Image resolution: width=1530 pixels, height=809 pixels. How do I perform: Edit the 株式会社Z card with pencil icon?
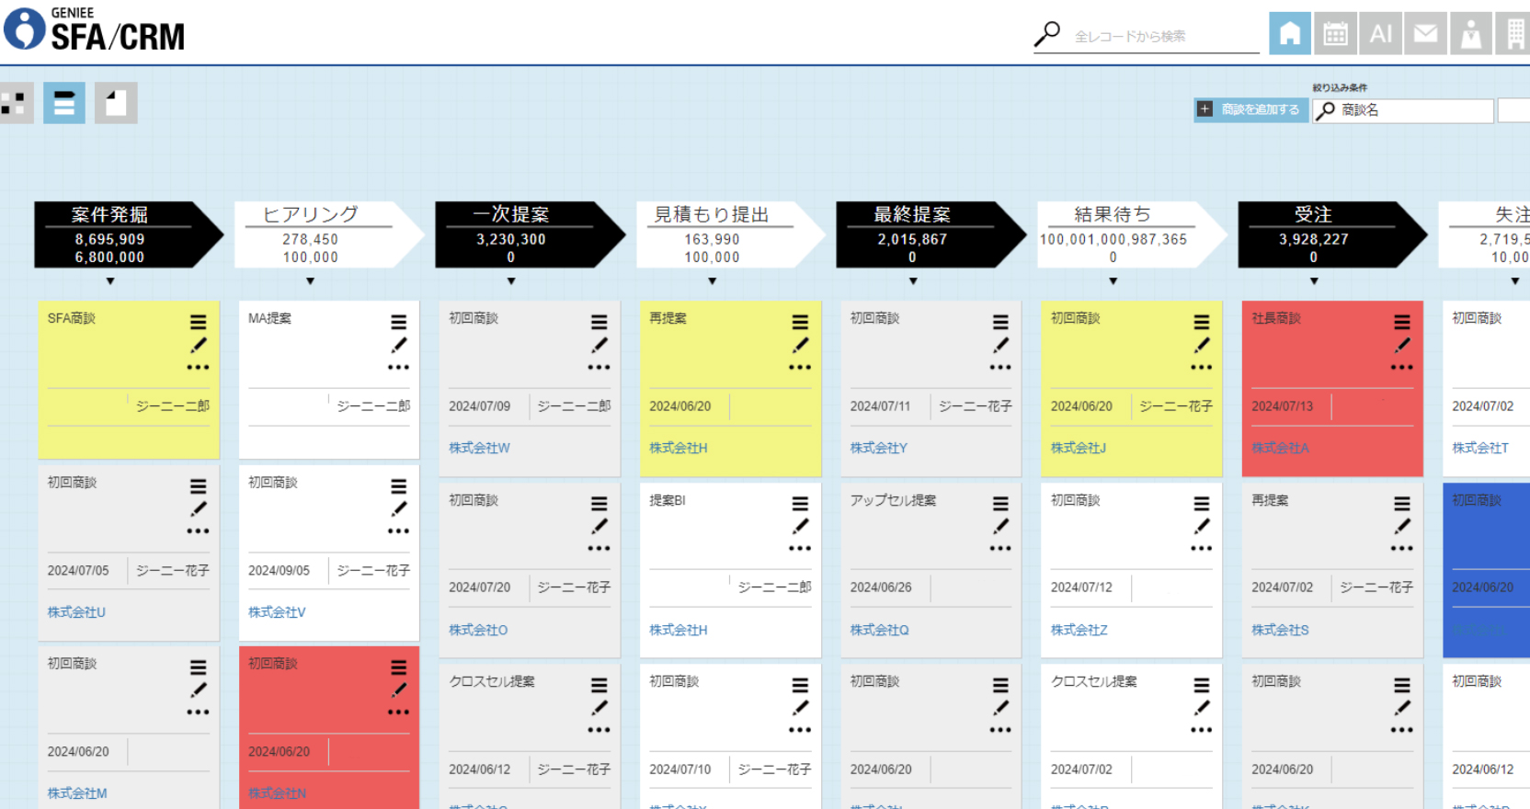coord(1201,527)
